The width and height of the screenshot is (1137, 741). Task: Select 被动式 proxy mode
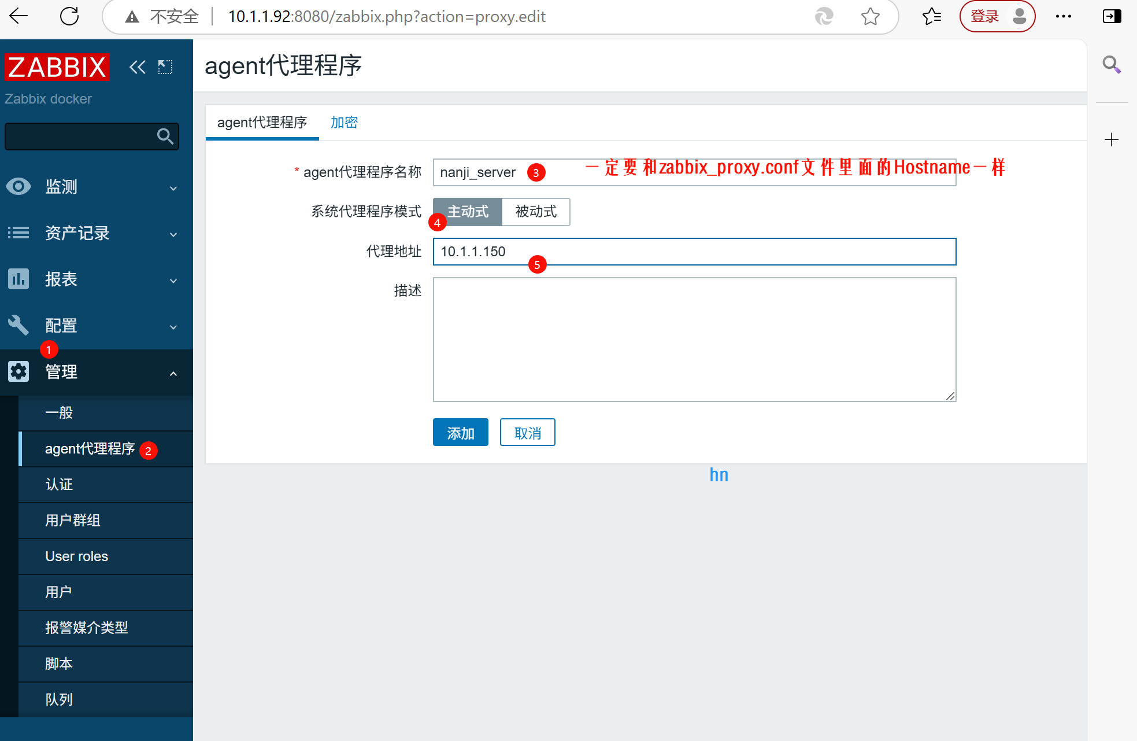[x=536, y=212]
